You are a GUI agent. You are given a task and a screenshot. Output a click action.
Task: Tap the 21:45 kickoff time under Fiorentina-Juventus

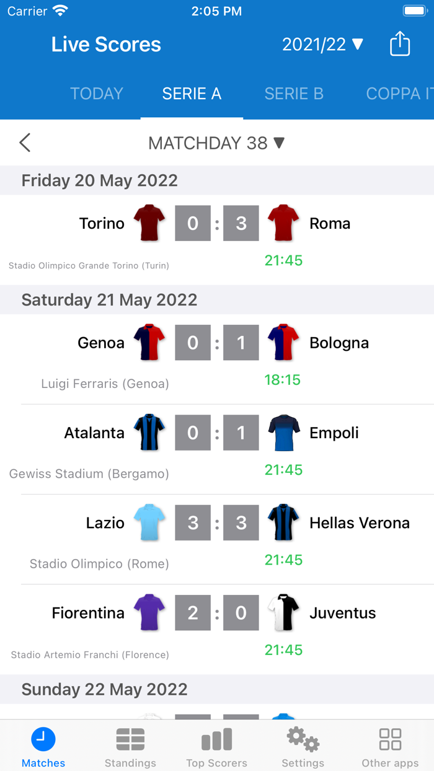tap(283, 650)
